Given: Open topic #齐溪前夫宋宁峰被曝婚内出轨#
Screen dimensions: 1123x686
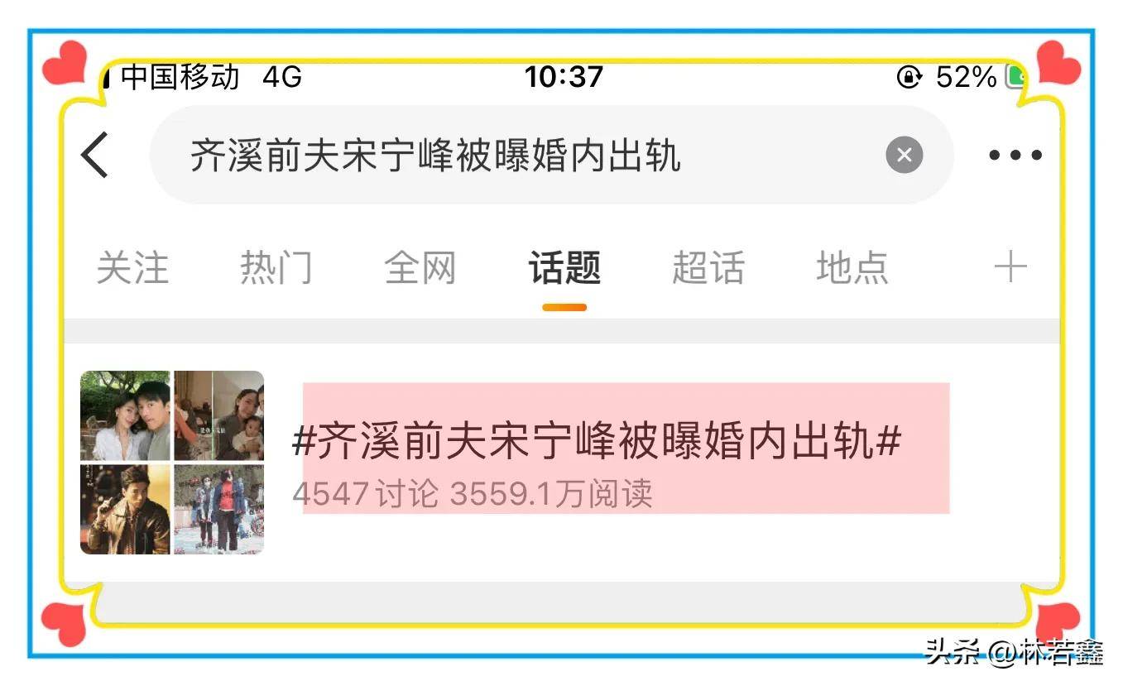Looking at the screenshot, I should point(597,443).
